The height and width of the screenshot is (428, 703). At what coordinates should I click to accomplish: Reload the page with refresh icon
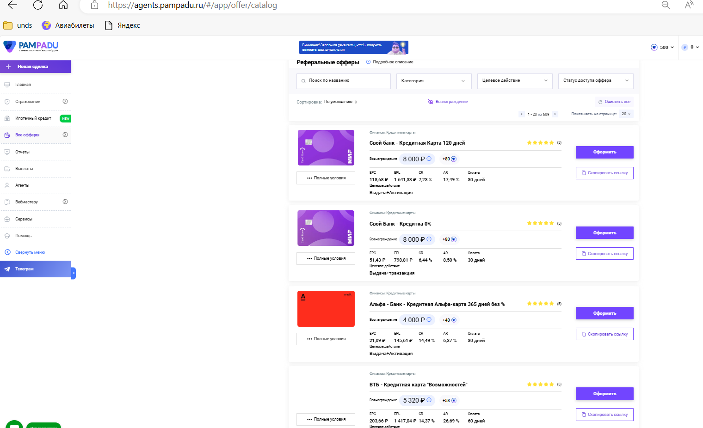(x=38, y=5)
